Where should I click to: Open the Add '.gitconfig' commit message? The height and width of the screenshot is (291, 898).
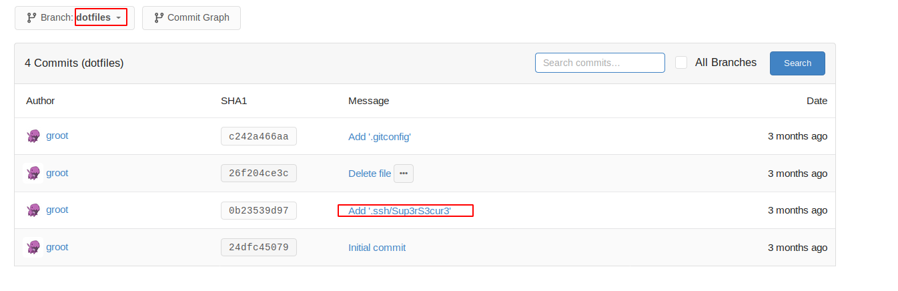click(380, 137)
